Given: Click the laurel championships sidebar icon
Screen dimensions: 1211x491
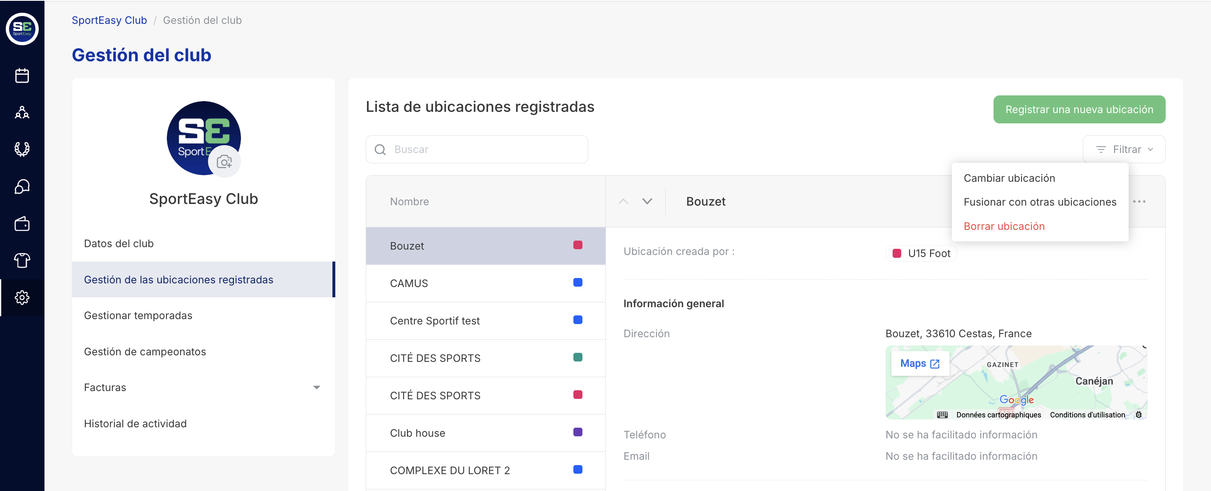Looking at the screenshot, I should (x=21, y=149).
